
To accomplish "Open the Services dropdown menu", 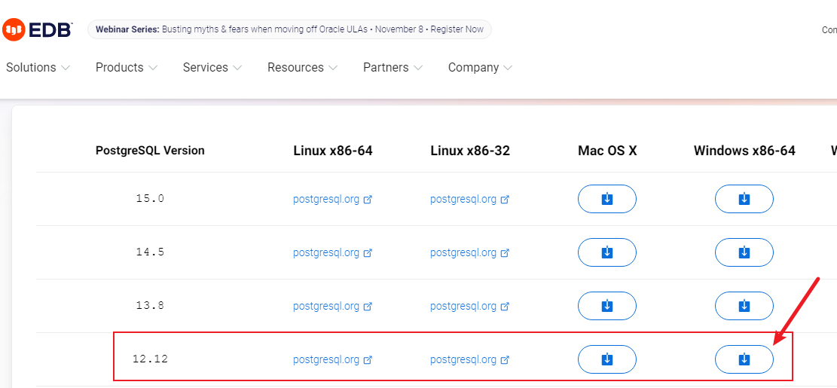I will click(x=212, y=68).
